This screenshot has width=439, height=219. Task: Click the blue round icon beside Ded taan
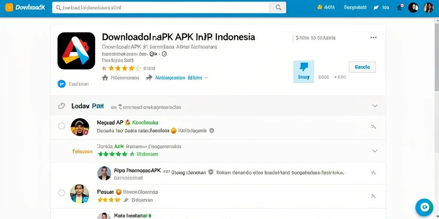[x=62, y=84]
